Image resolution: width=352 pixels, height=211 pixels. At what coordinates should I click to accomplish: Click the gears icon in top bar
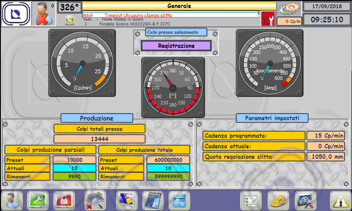point(289,8)
